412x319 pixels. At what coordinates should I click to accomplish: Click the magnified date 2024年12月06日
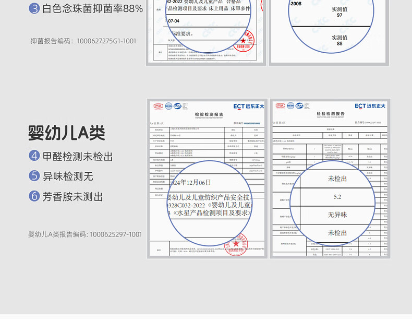pos(189,182)
